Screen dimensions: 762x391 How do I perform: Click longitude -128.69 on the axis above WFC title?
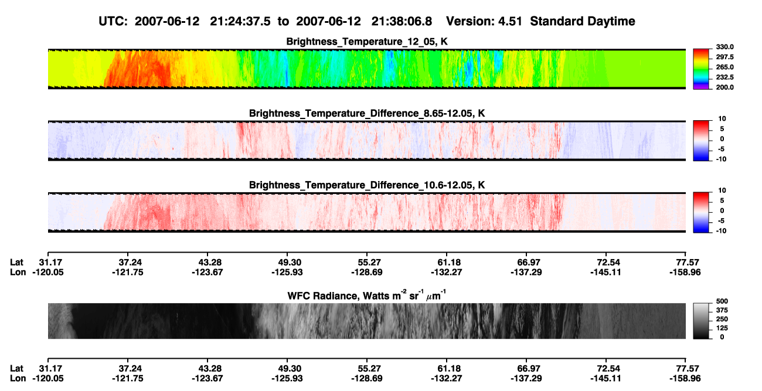tap(368, 272)
